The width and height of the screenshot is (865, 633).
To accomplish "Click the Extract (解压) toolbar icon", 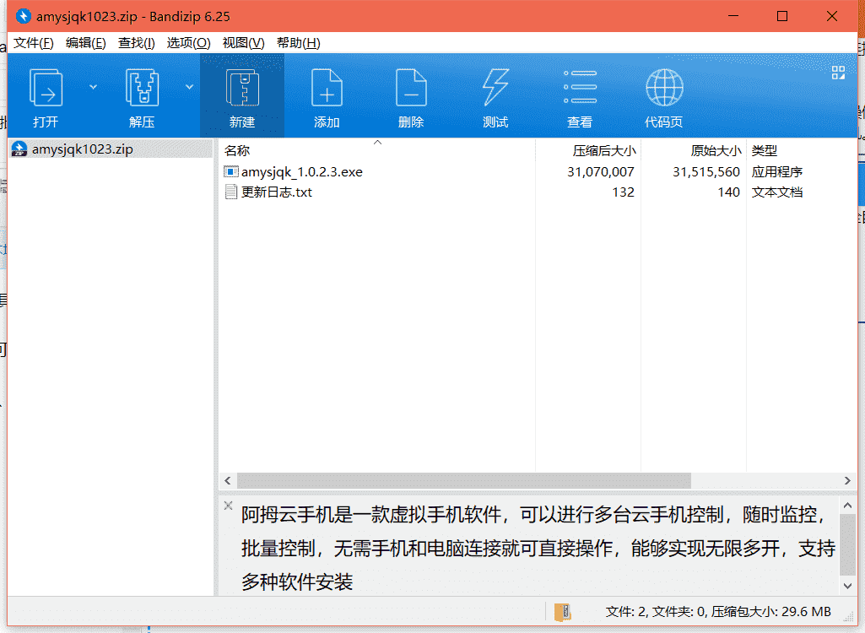I will click(142, 88).
